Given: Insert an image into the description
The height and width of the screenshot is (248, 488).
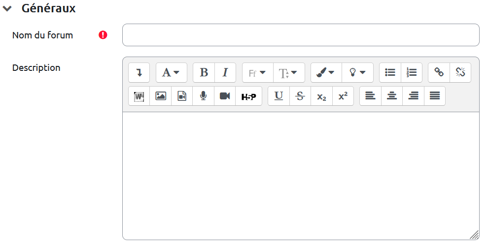Looking at the screenshot, I should [x=161, y=96].
